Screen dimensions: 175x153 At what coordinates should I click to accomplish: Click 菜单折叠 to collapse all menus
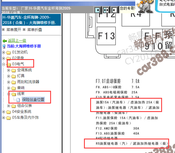pos(35,30)
